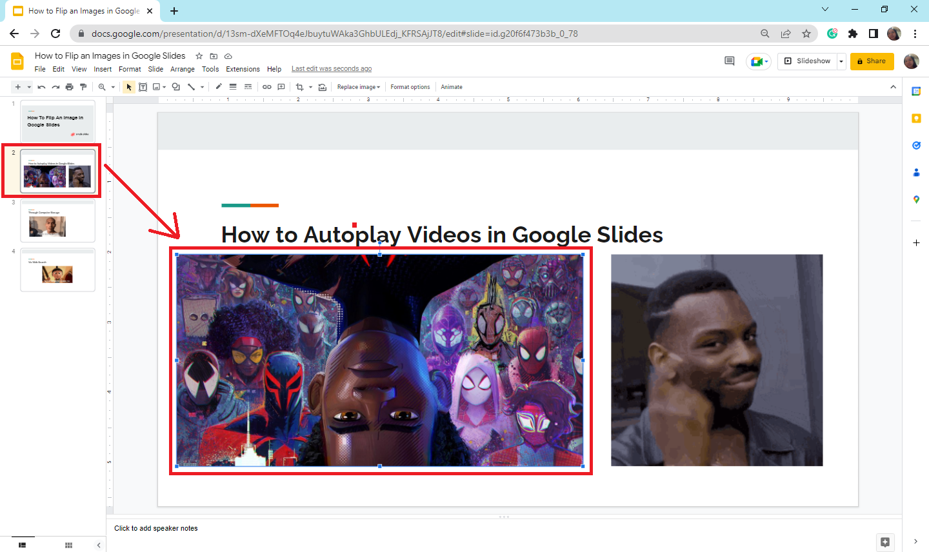The height and width of the screenshot is (552, 929).
Task: Open the Contacts side panel icon
Action: 916,173
